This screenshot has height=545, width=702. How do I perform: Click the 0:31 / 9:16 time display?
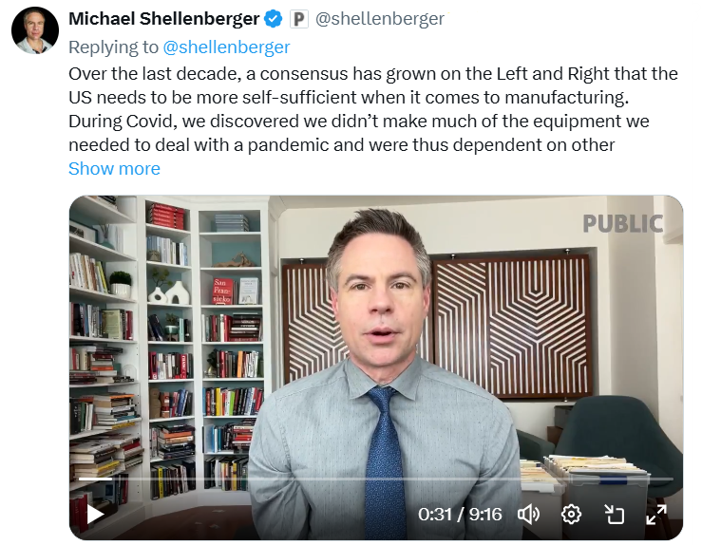[x=460, y=515]
